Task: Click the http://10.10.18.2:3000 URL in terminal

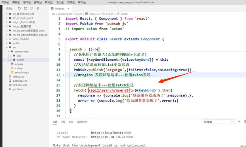Action: (112, 137)
